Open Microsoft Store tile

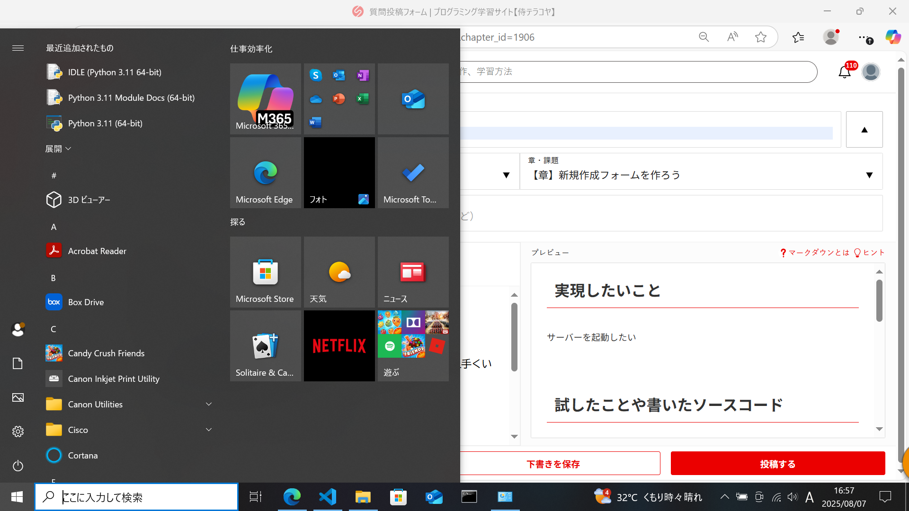[x=266, y=272]
